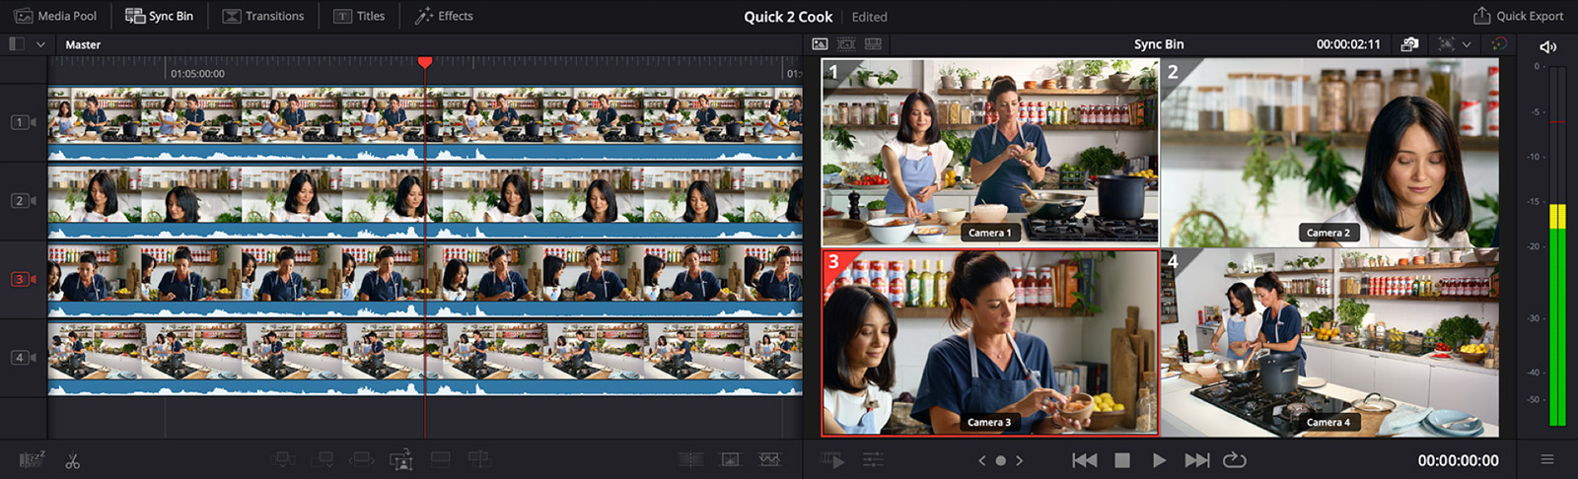The height and width of the screenshot is (479, 1578).
Task: Select the close up edit icon
Action: tap(400, 460)
